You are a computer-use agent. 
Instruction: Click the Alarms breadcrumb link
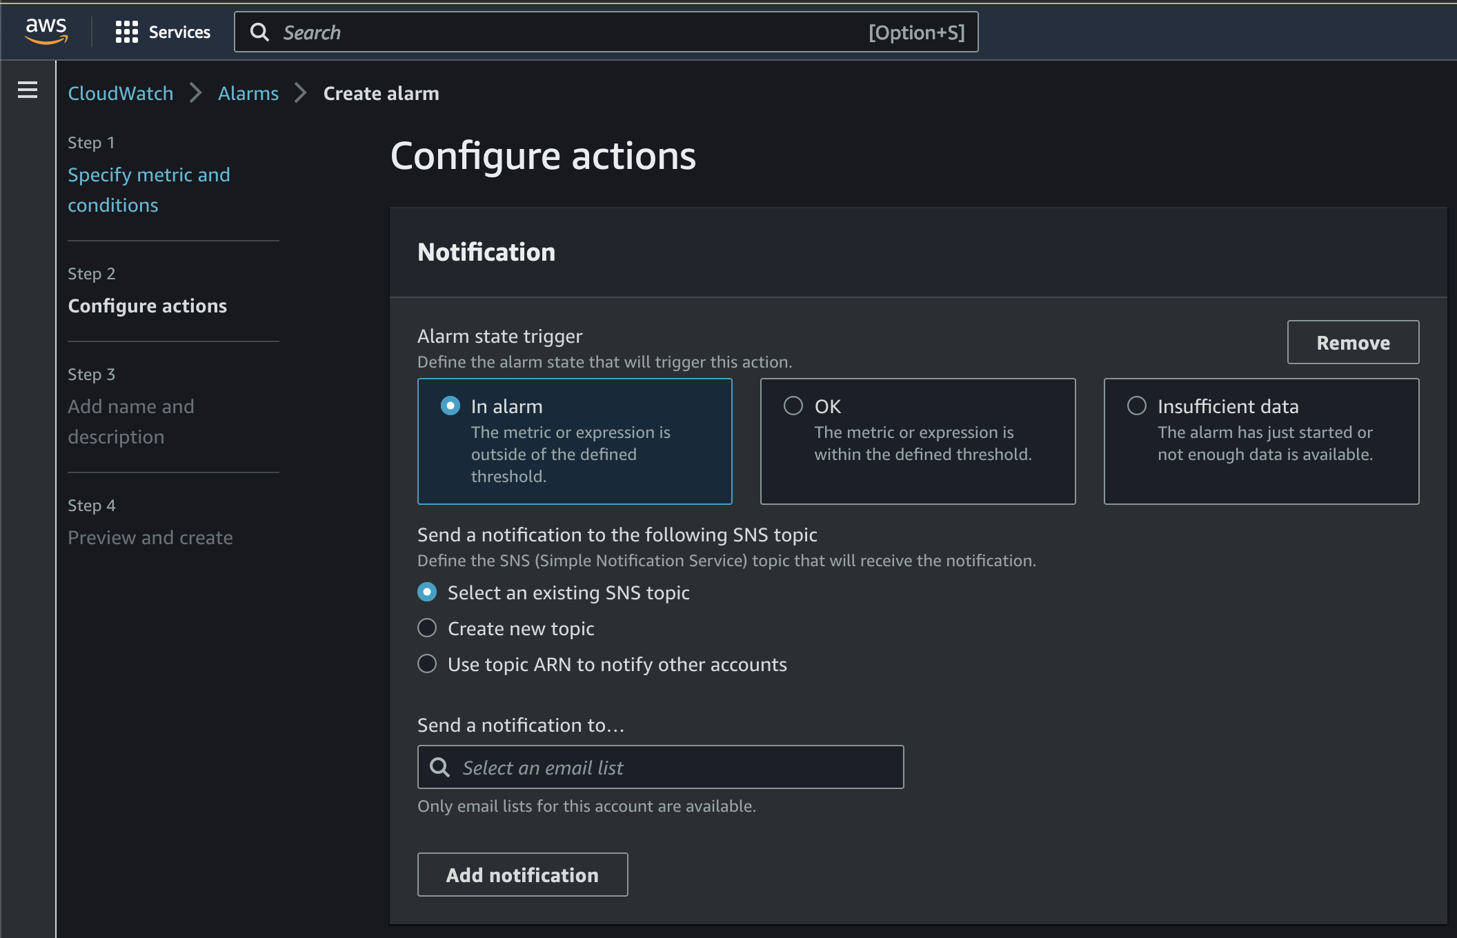point(250,94)
